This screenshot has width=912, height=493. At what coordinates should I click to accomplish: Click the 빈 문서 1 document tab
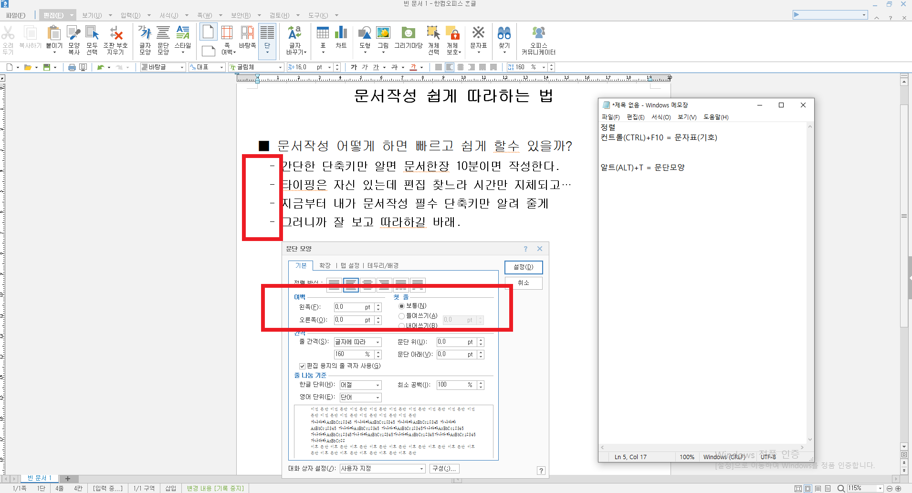click(39, 478)
